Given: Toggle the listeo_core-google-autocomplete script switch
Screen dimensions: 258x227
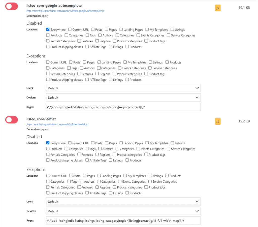Looking at the screenshot, I should click(12, 6).
